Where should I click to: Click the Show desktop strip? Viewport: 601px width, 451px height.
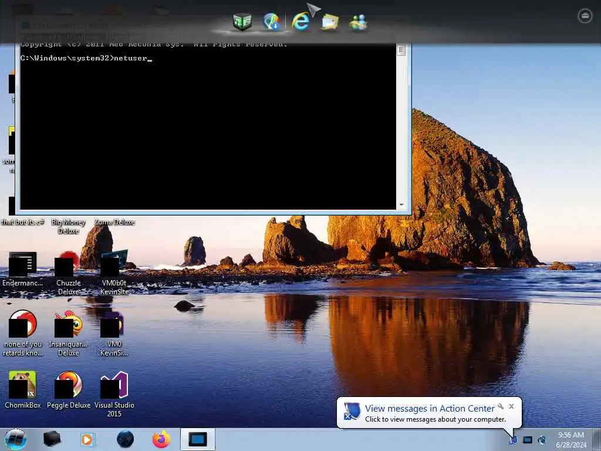click(596, 439)
